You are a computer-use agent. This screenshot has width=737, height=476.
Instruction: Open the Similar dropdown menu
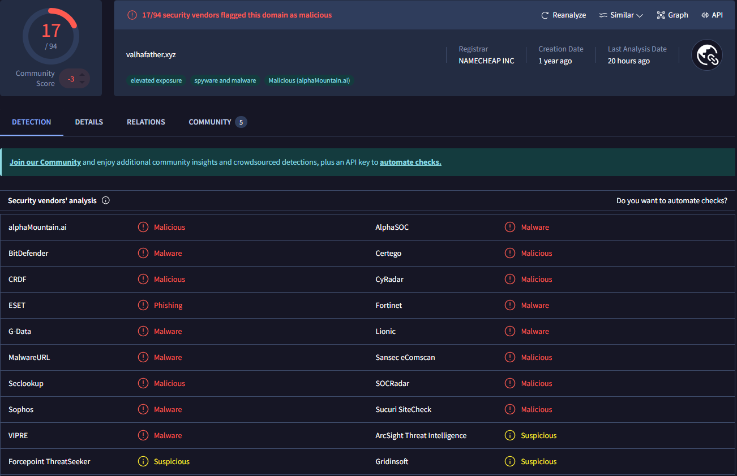click(x=621, y=15)
